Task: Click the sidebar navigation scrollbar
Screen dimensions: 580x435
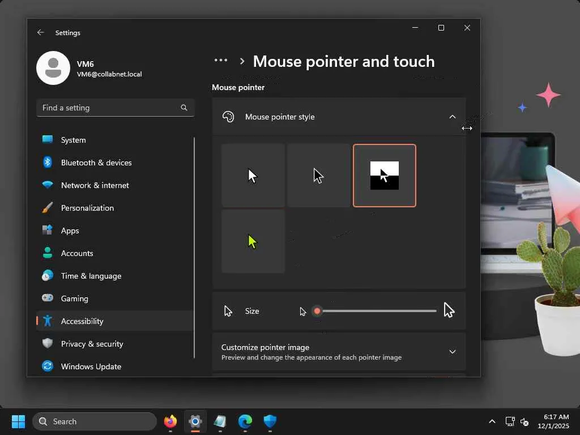Action: coord(194,248)
